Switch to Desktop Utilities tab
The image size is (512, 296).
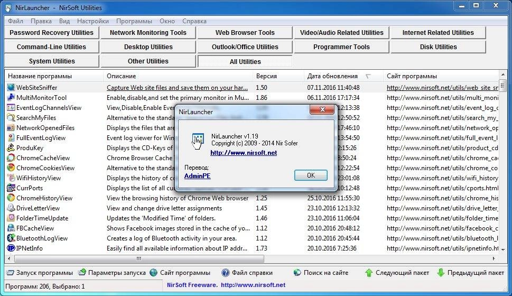click(x=148, y=47)
